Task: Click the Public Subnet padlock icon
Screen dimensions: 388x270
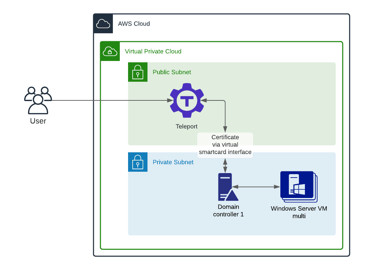Action: point(138,72)
